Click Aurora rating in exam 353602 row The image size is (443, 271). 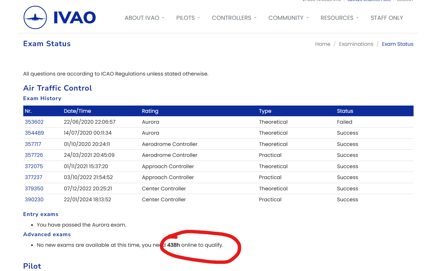click(150, 122)
